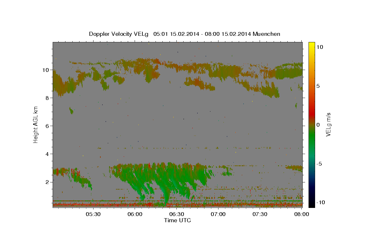
Task: Click the 'VELg m/s' colorbar label
Action: pos(328,125)
